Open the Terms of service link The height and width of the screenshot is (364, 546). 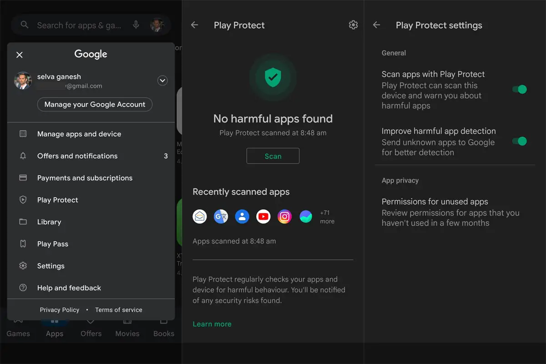[x=119, y=310]
